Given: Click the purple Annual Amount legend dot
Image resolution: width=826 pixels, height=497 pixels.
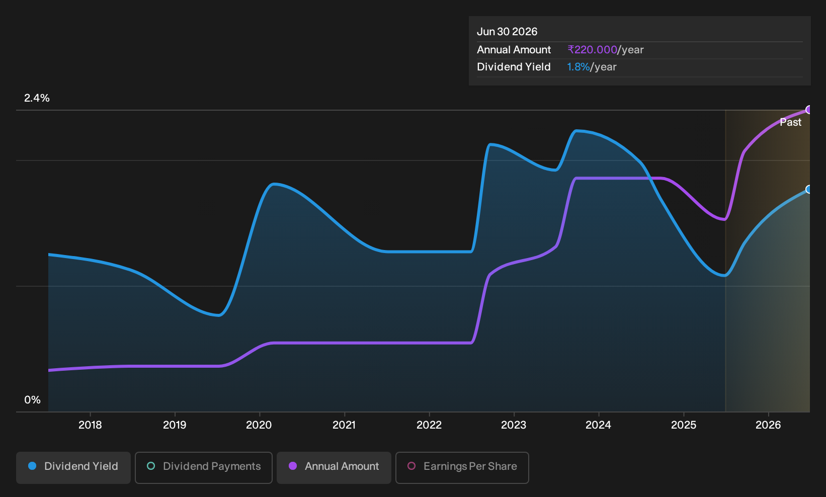Looking at the screenshot, I should pos(293,466).
